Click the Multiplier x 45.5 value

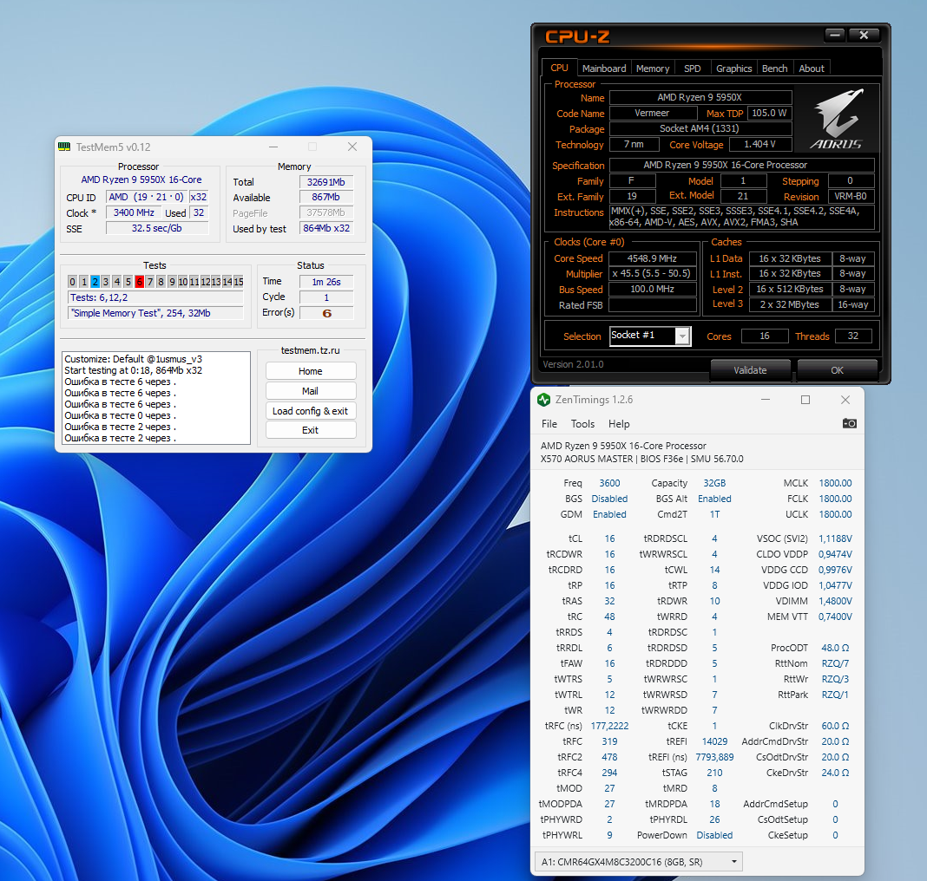click(x=653, y=273)
